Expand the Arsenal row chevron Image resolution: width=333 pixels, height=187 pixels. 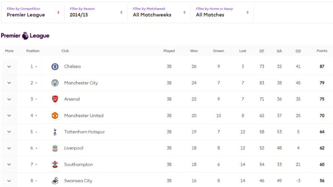[x=9, y=99]
